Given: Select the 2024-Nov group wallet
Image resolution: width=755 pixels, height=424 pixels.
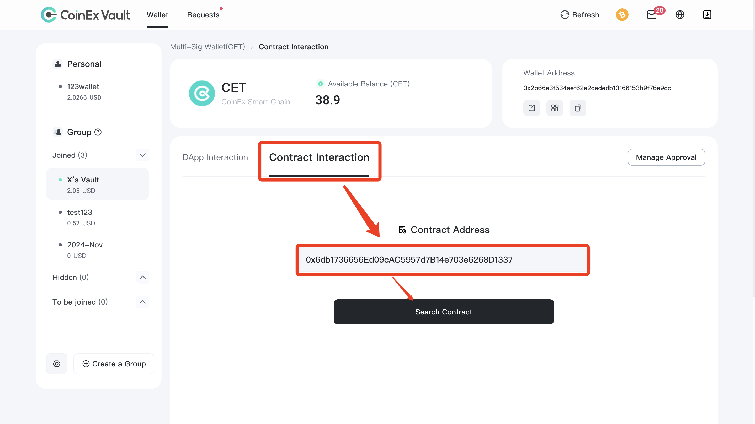Looking at the screenshot, I should coord(98,249).
